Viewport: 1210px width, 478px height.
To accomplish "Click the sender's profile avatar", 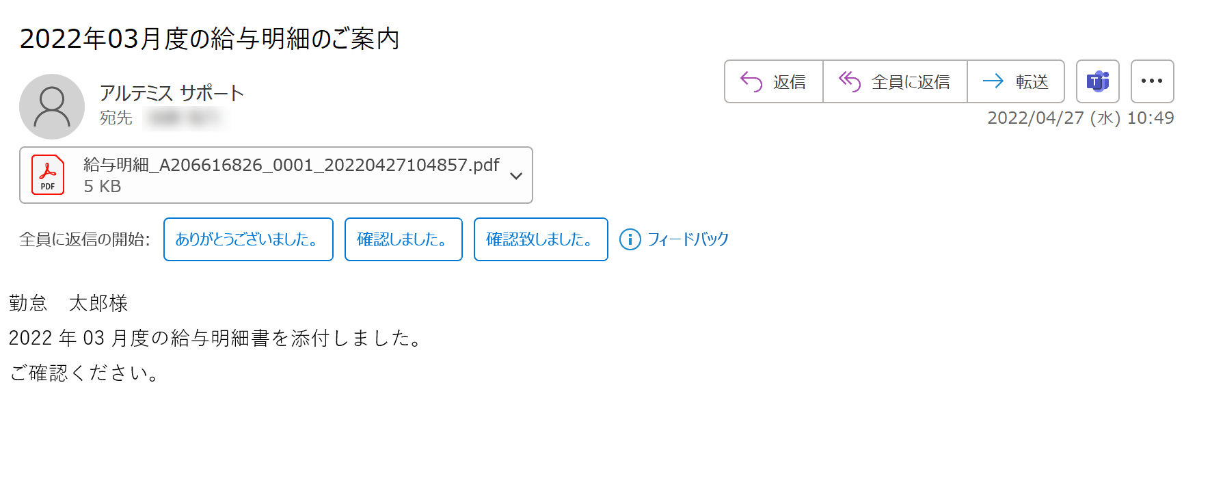I will tap(52, 107).
